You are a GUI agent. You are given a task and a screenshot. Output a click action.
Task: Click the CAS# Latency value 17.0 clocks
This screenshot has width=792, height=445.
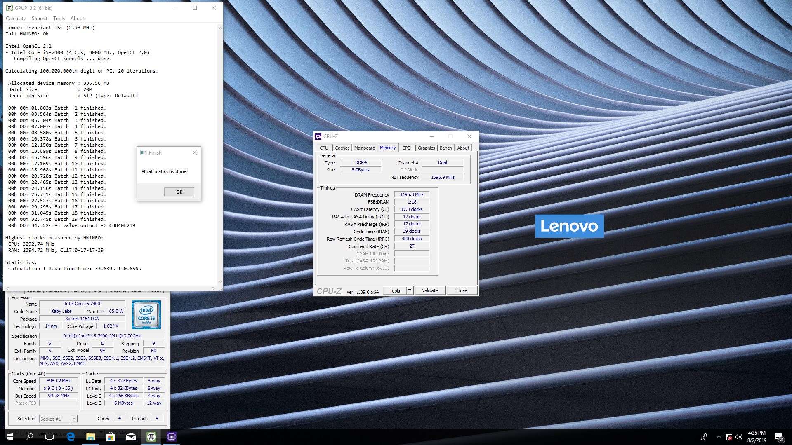pos(412,209)
